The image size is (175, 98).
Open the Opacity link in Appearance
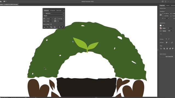164,31
